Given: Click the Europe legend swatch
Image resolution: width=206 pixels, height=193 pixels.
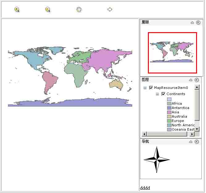Looking at the screenshot, I should (169, 121).
